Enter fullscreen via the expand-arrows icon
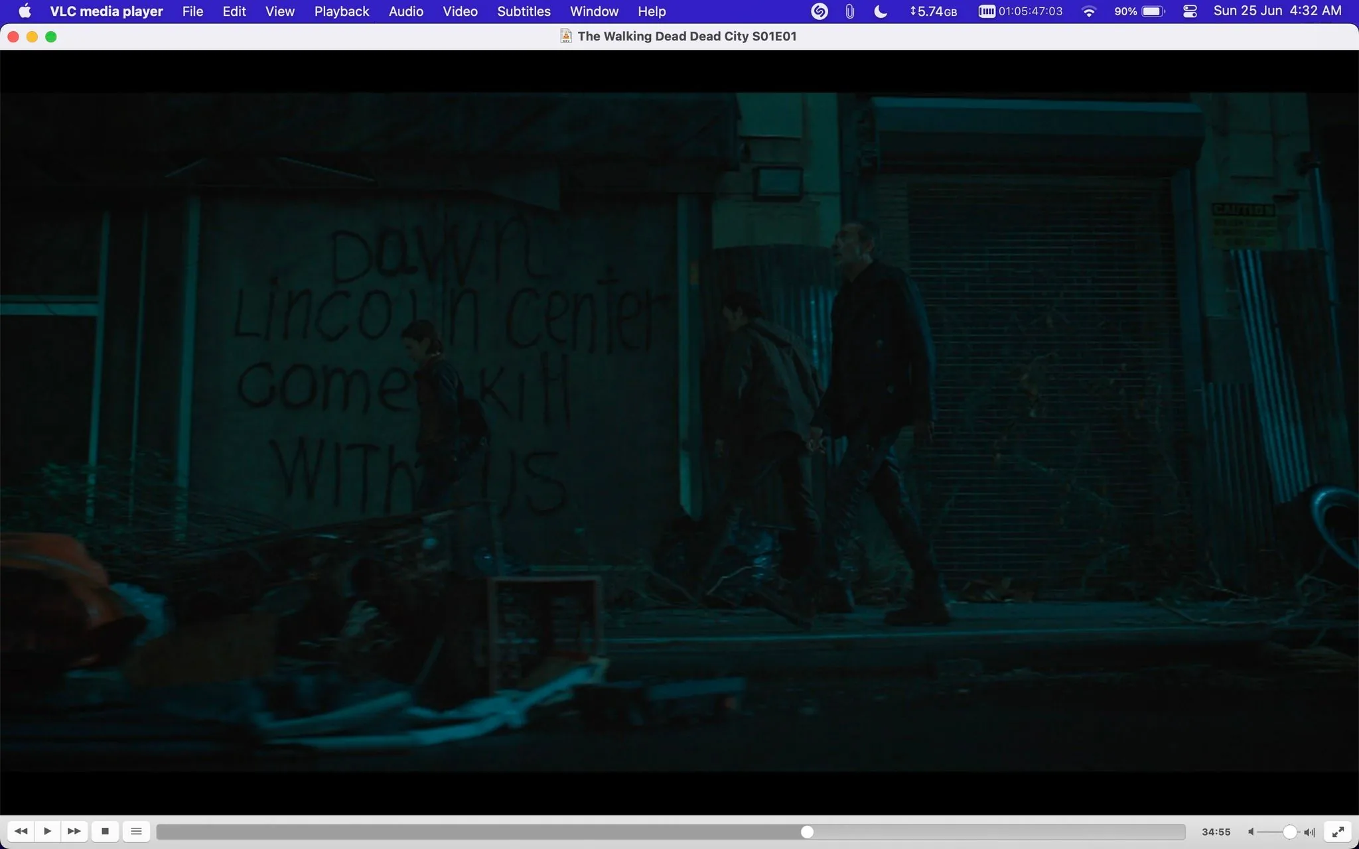The image size is (1359, 849). pyautogui.click(x=1338, y=831)
